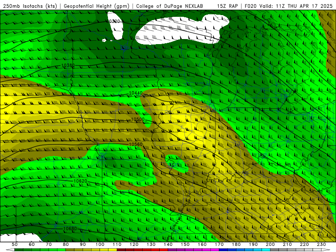The width and height of the screenshot is (336, 252).
Task: Click the 10500 height contour label
Action: [138, 120]
